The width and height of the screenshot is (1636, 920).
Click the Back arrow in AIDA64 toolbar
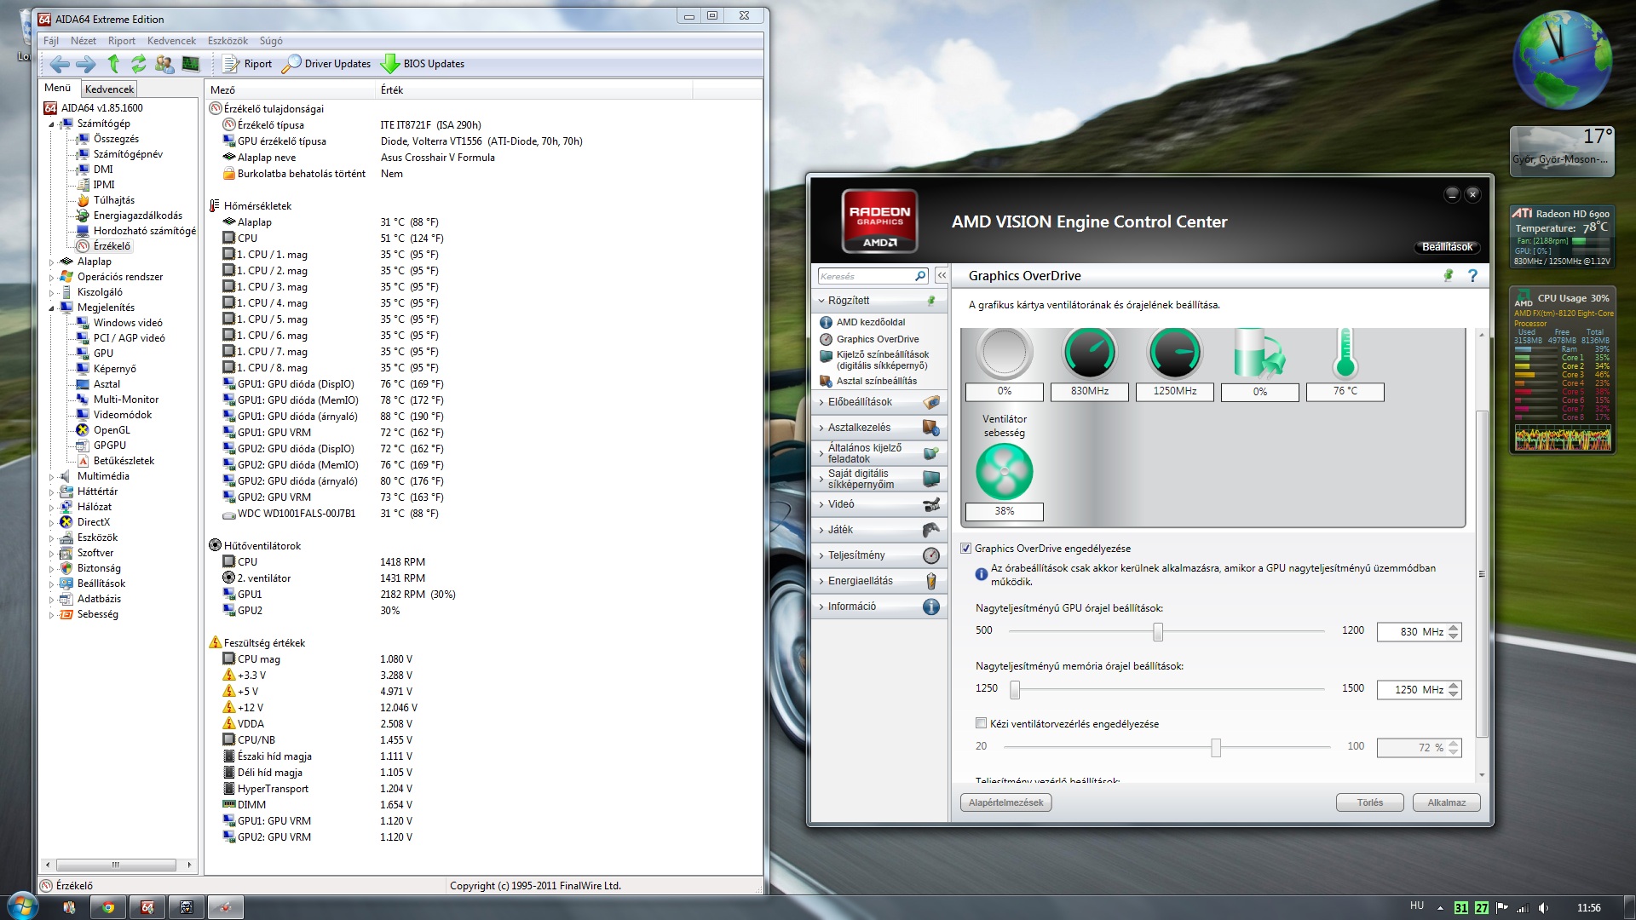click(59, 64)
